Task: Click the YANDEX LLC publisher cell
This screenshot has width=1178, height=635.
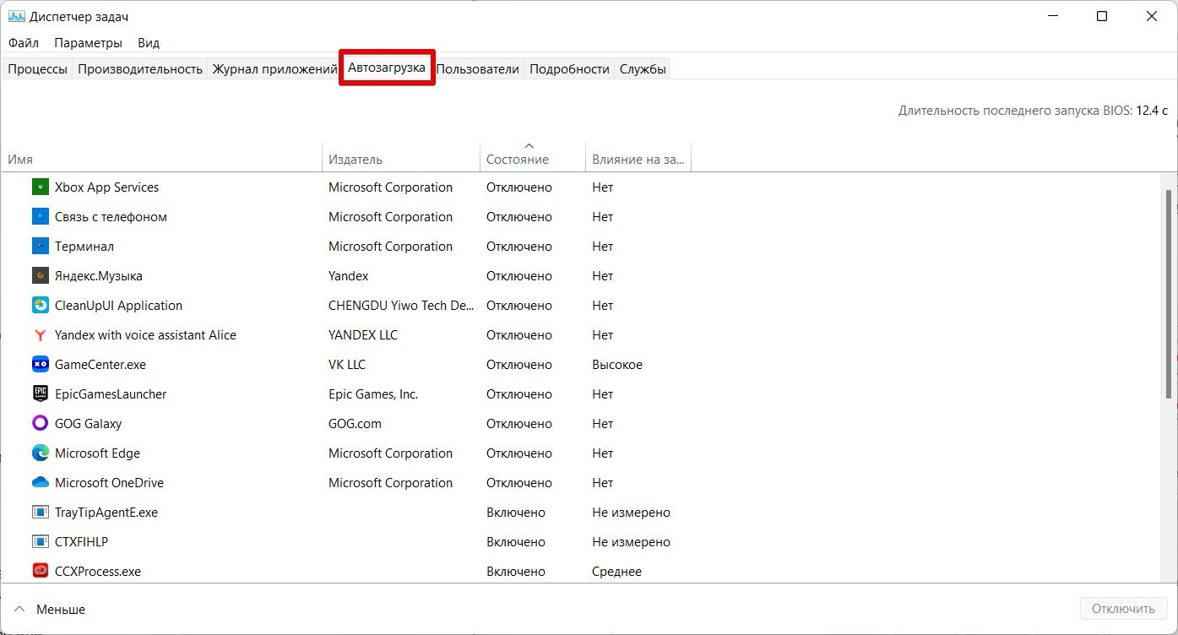Action: tap(363, 335)
